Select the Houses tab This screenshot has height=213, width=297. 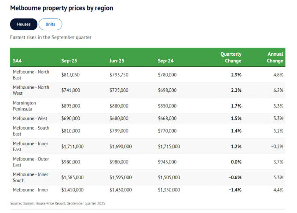[23, 24]
